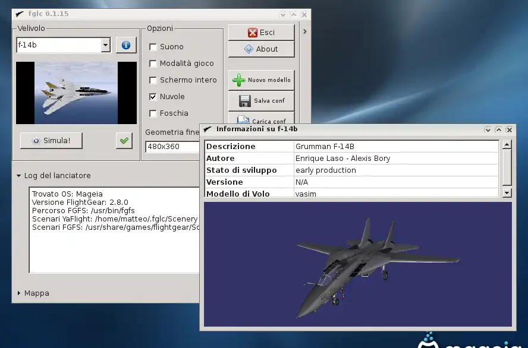This screenshot has height=348, width=528.
Task: Enable the Suono checkbox
Action: (153, 47)
